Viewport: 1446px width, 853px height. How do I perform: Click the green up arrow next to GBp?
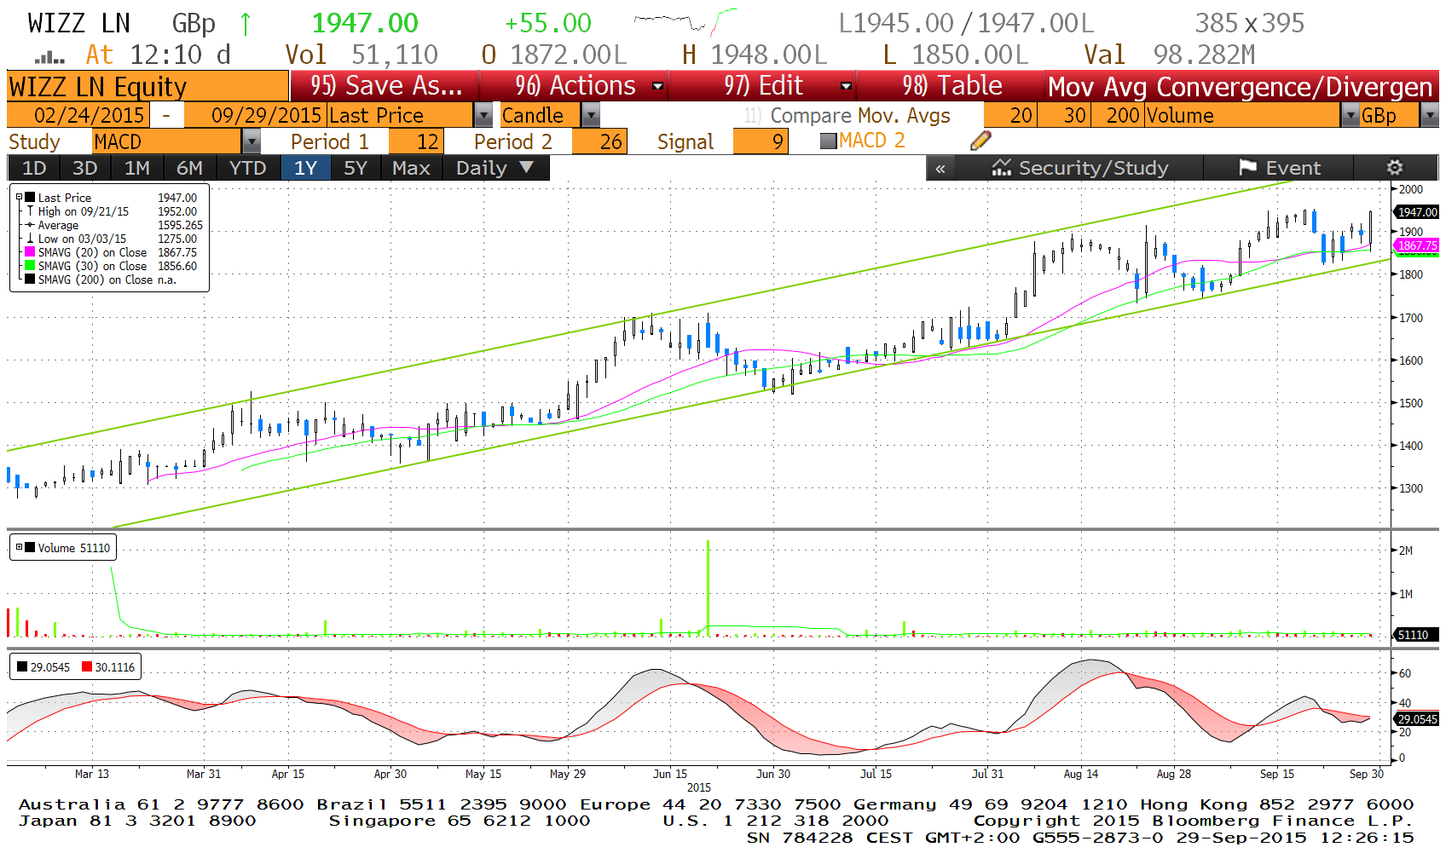(x=246, y=24)
